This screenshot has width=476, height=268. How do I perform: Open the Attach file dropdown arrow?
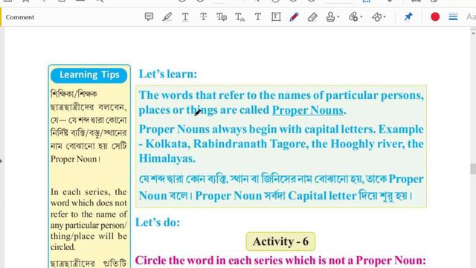[361, 17]
